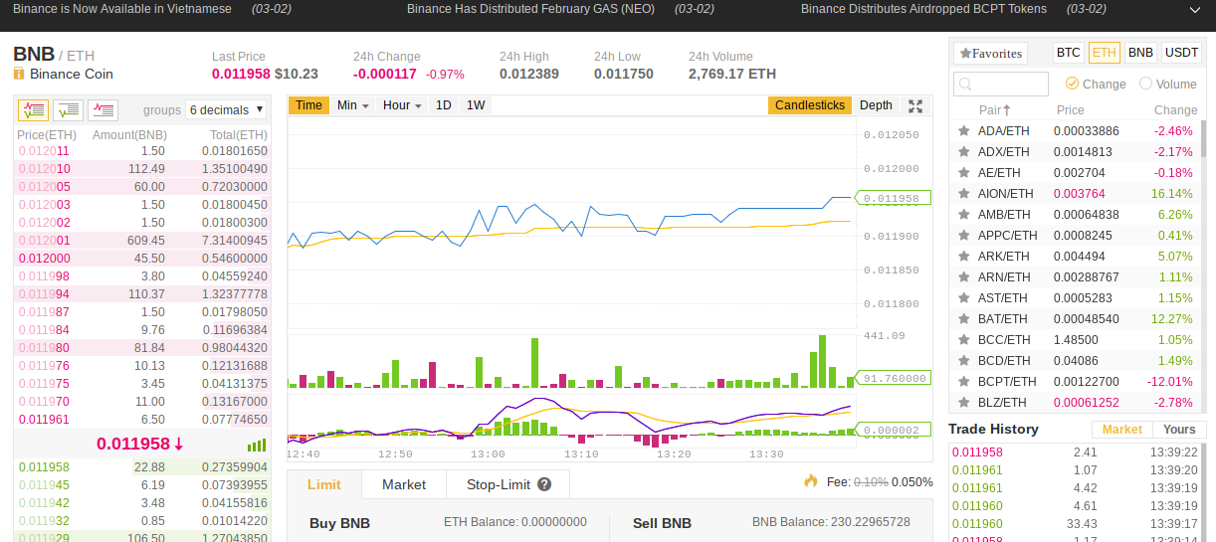Expand the announcements bar chevron

coord(1195,9)
